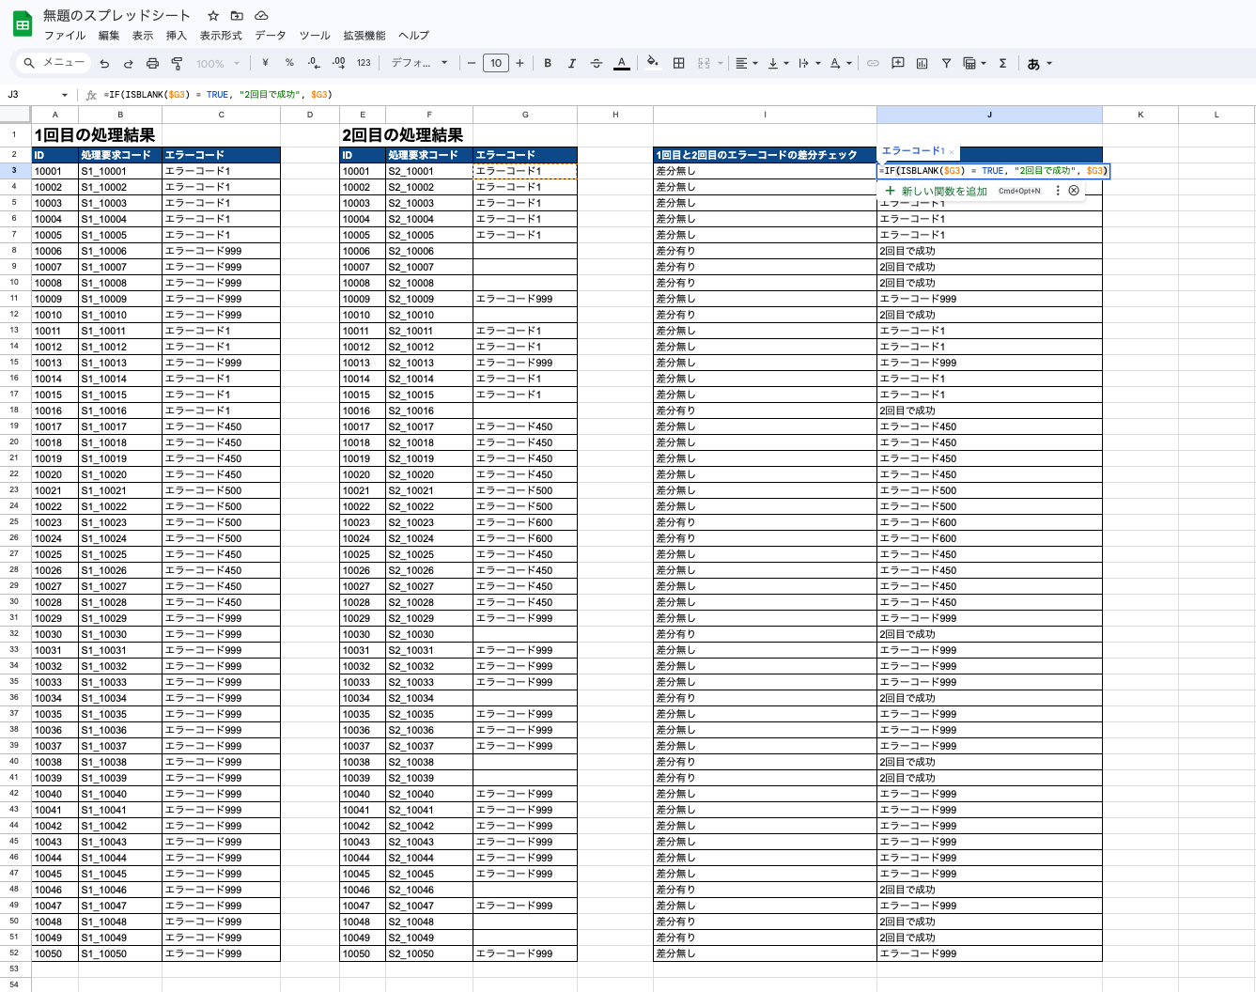Open the name box dropdown arrow
The width and height of the screenshot is (1256, 992).
[65, 95]
